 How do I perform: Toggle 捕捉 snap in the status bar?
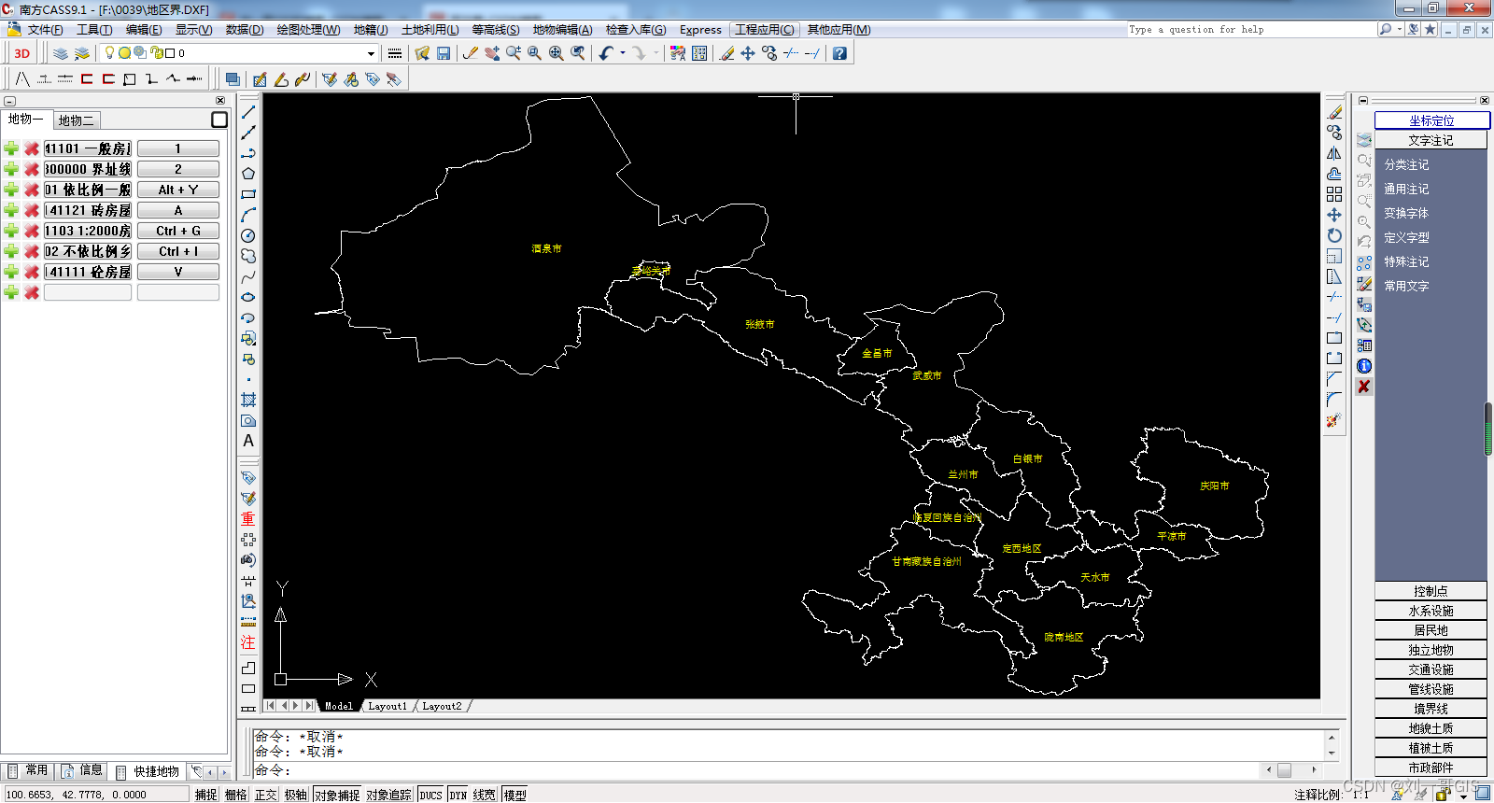pyautogui.click(x=205, y=795)
